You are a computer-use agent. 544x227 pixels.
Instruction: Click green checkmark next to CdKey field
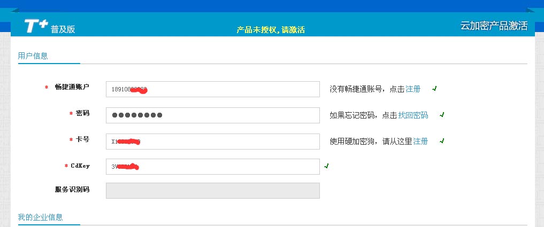click(326, 166)
